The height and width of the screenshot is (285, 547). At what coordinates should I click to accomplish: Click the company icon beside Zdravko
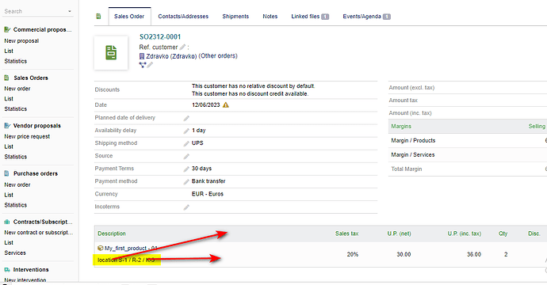point(142,56)
